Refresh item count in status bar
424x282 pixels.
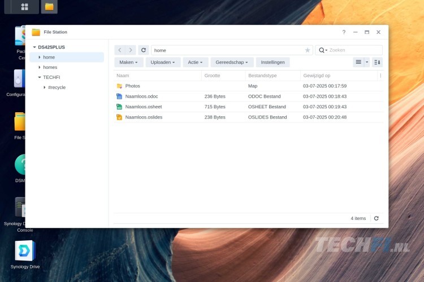pyautogui.click(x=376, y=218)
